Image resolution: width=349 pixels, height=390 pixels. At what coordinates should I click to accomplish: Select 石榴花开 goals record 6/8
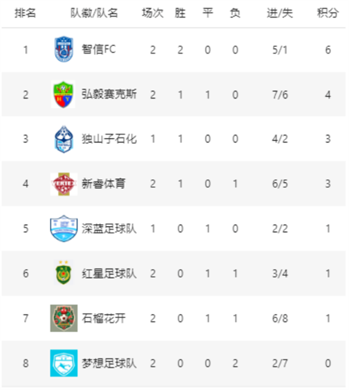tap(280, 318)
